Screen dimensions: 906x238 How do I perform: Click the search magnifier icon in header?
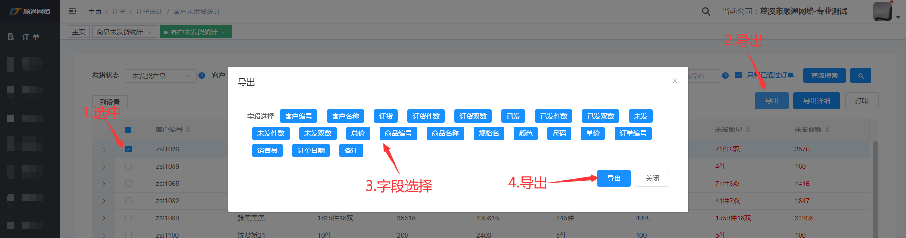706,11
